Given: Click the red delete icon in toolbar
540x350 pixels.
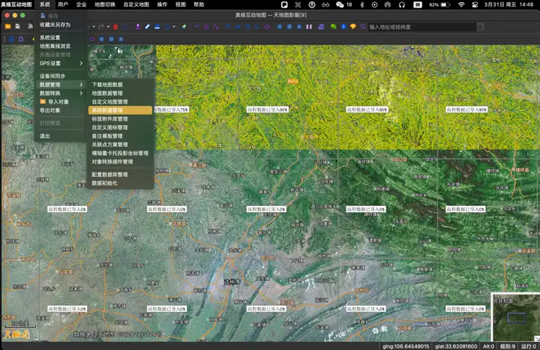Looking at the screenshot, I should [x=115, y=27].
